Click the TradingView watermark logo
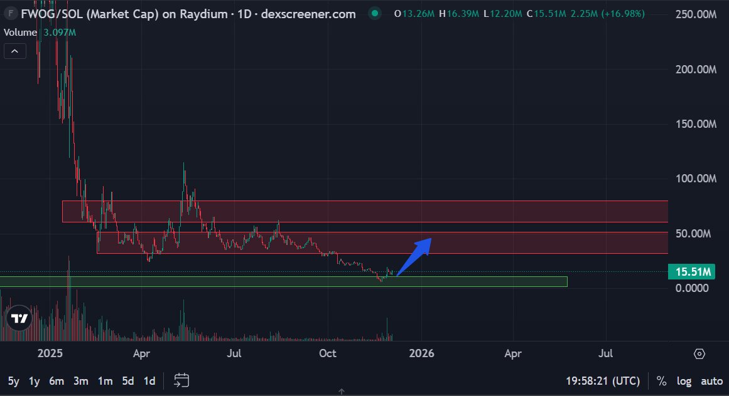 click(x=18, y=318)
